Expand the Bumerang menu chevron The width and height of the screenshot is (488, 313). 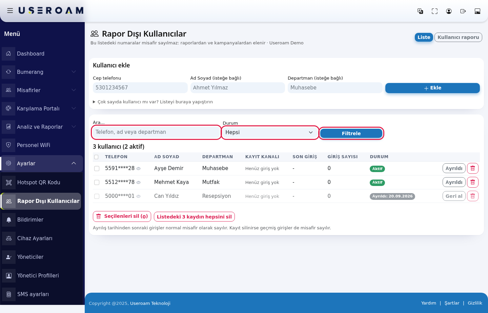tap(74, 72)
